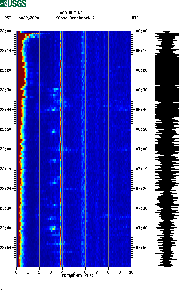Screen dimensions: 181x293
Task: Click the date 'Jan22,2020'
Action: tap(28, 18)
